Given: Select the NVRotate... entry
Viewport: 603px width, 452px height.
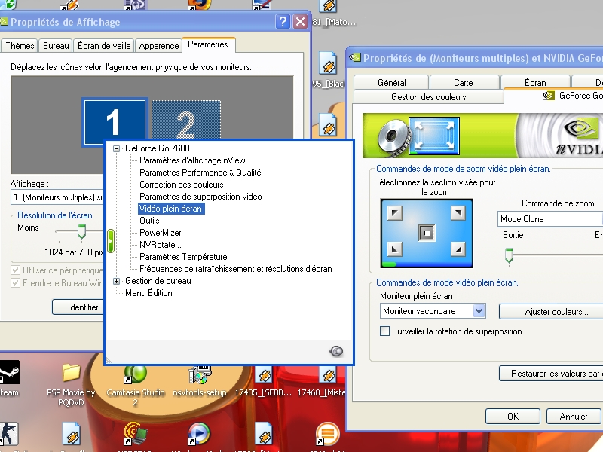Looking at the screenshot, I should point(161,245).
